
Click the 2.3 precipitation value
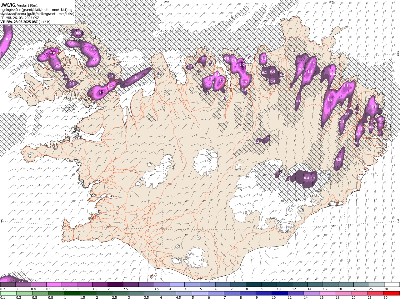coord(102,92)
